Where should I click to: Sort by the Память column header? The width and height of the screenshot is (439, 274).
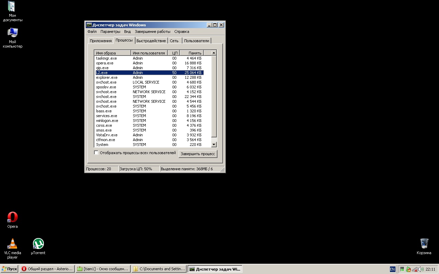192,53
